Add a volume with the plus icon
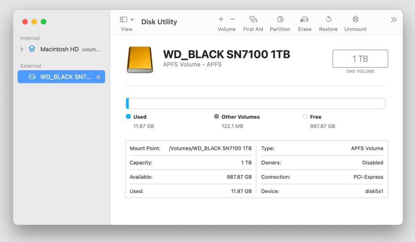This screenshot has width=415, height=242. [221, 19]
